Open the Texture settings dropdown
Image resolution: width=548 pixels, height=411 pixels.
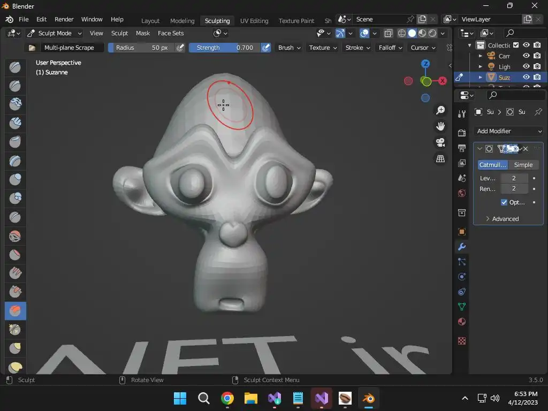tap(323, 48)
